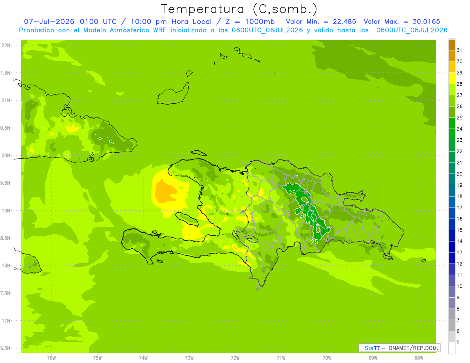The height and width of the screenshot is (363, 470).
Task: Click the "71W" longitude axis label
Action: (281, 358)
